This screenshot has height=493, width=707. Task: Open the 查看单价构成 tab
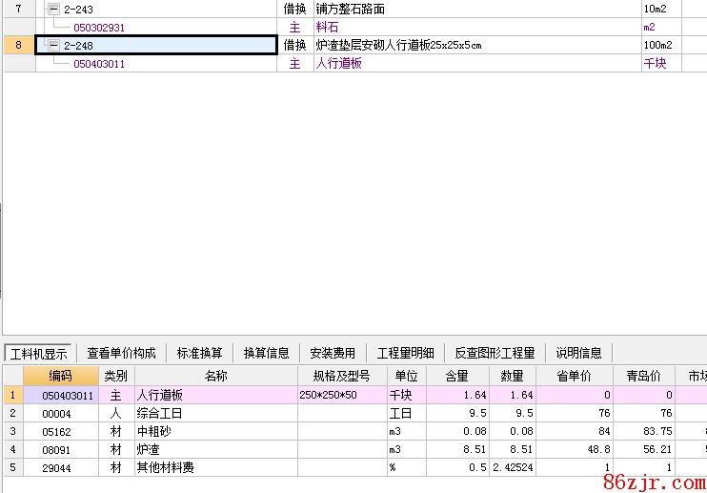click(121, 353)
